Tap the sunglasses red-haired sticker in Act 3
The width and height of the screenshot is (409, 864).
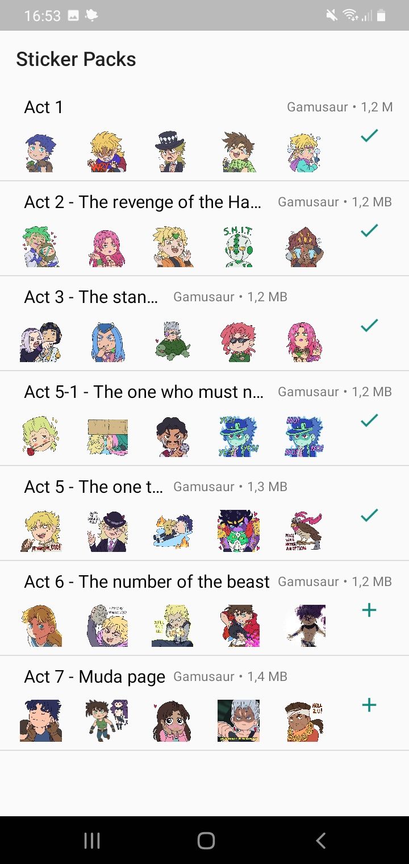coord(239,342)
